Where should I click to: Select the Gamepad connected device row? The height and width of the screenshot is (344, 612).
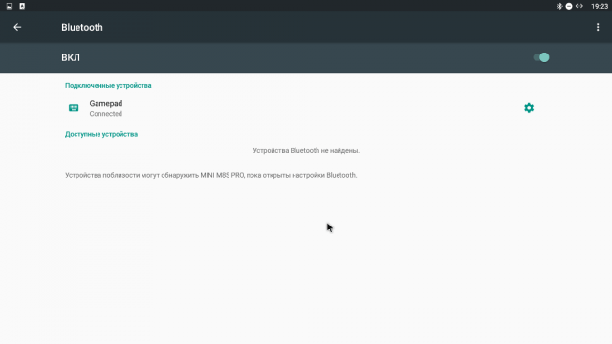[x=306, y=108]
